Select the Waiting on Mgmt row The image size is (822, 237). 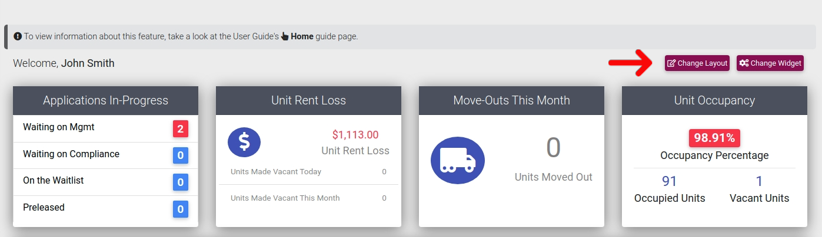tap(105, 128)
